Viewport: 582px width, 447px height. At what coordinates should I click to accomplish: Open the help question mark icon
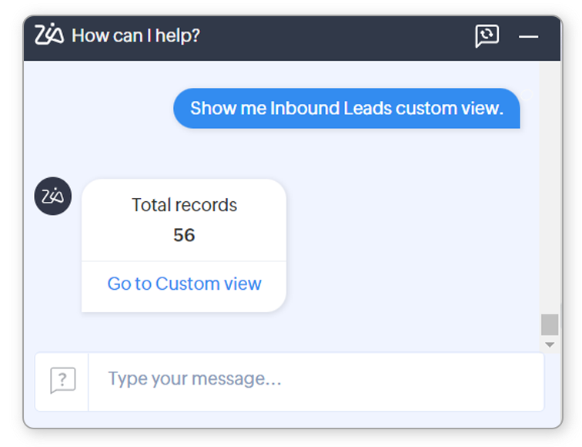click(62, 381)
